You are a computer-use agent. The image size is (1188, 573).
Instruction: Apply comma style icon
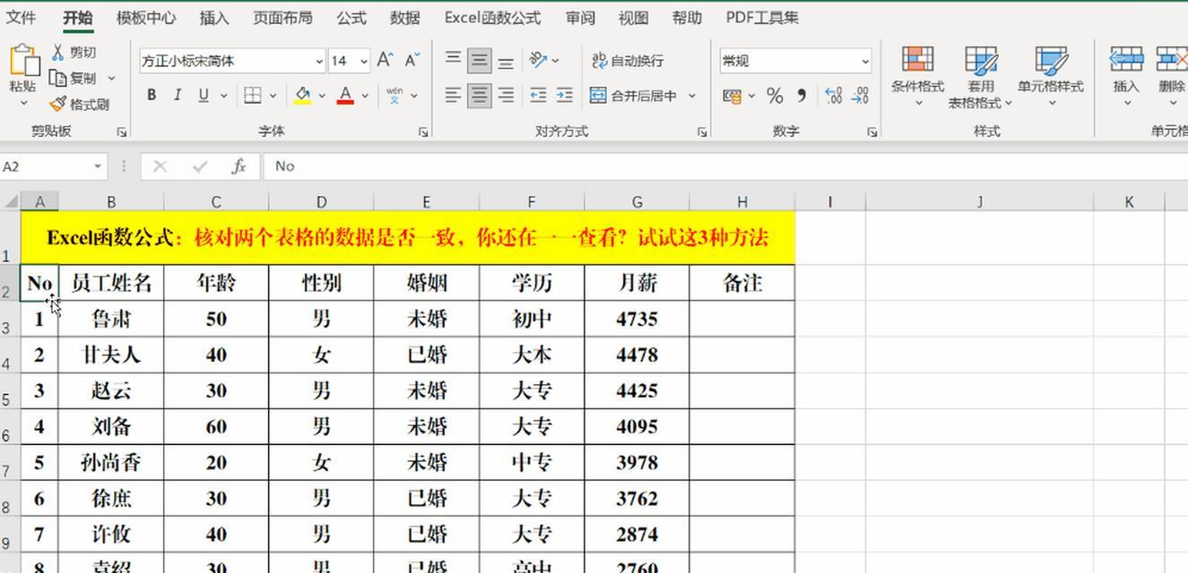pos(801,95)
